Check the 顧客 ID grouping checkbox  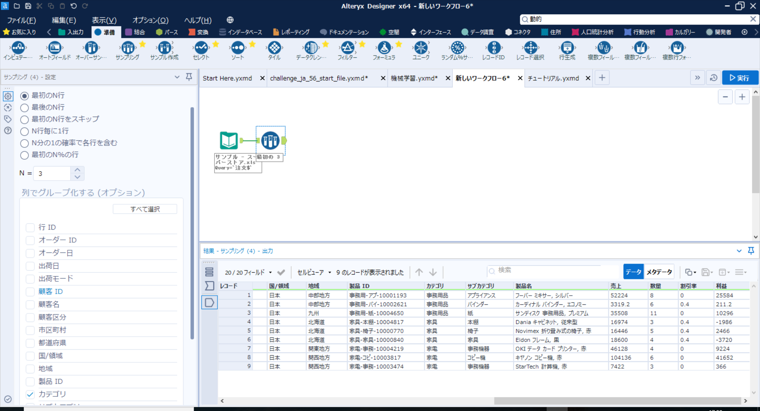30,292
